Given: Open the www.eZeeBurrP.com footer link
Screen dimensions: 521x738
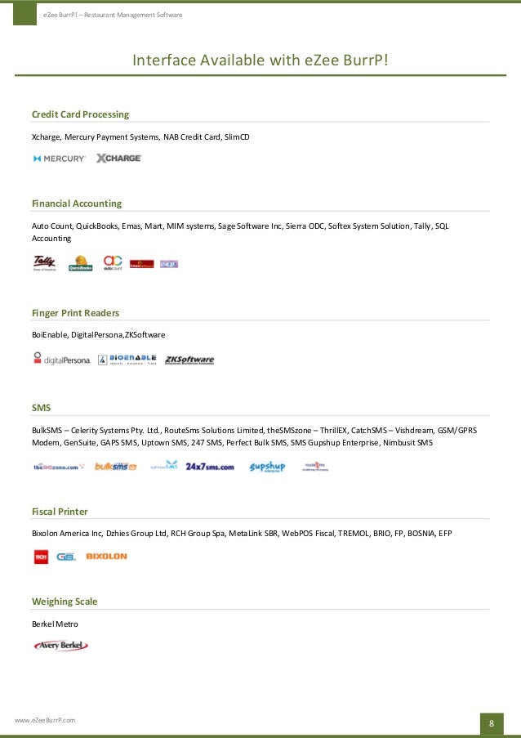Looking at the screenshot, I should pyautogui.click(x=45, y=720).
